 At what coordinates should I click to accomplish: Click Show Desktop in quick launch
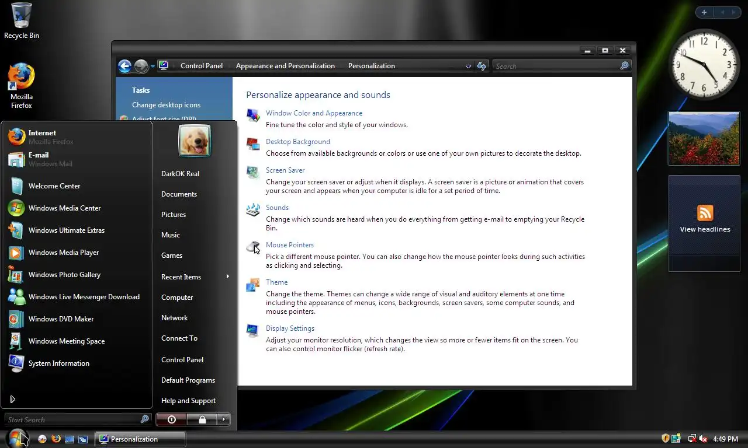70,439
